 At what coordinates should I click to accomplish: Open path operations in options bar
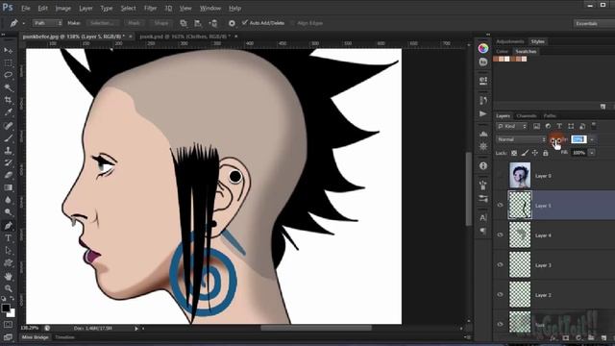point(184,23)
